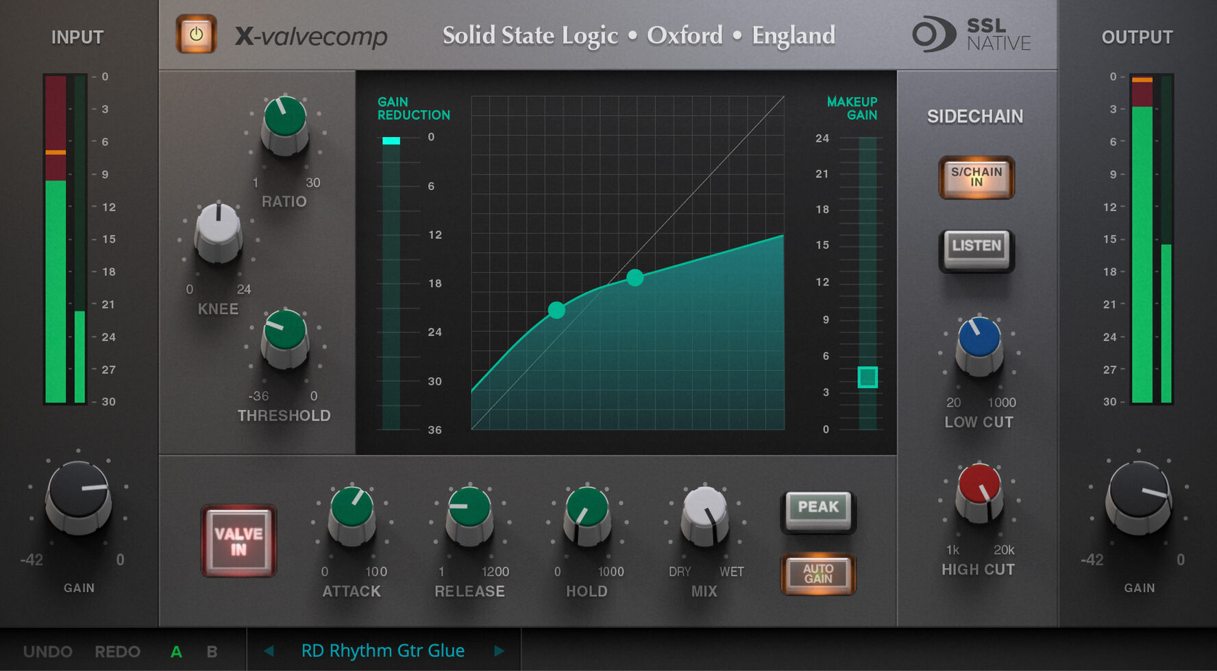
Task: Click the upper threshold point on curve
Action: (x=635, y=277)
